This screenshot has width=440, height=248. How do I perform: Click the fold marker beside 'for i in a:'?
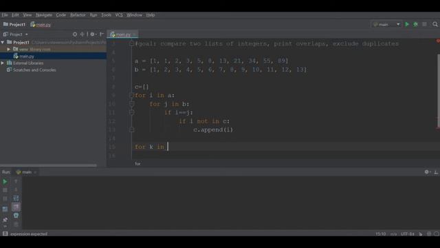click(x=131, y=95)
